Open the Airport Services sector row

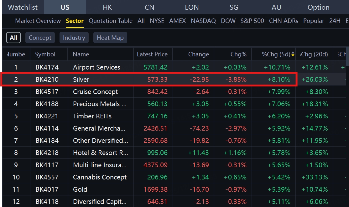96,67
